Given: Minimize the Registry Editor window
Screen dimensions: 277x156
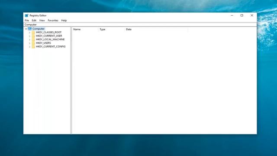Looking at the screenshot, I should [232, 16].
